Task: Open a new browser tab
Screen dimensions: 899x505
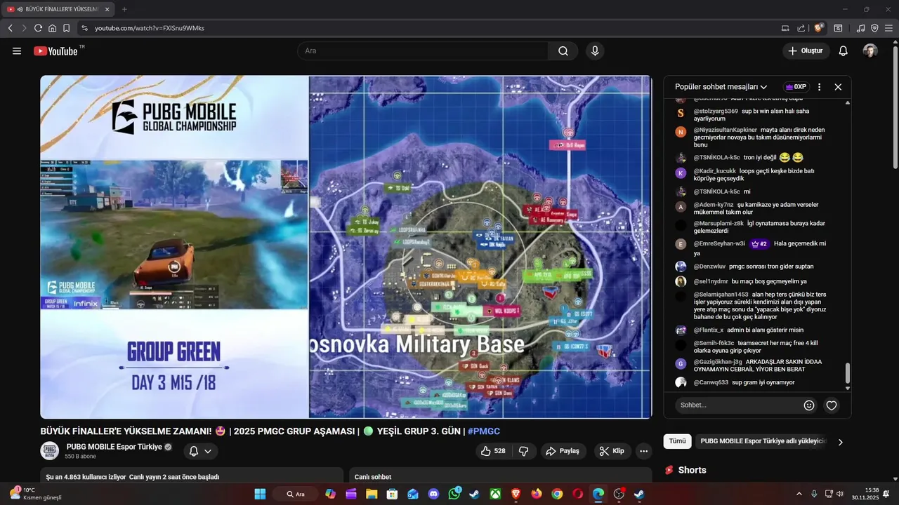Action: pos(124,9)
